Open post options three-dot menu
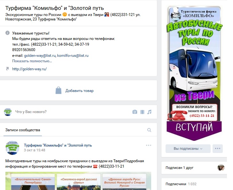This screenshot has height=190, width=233. [x=149, y=145]
